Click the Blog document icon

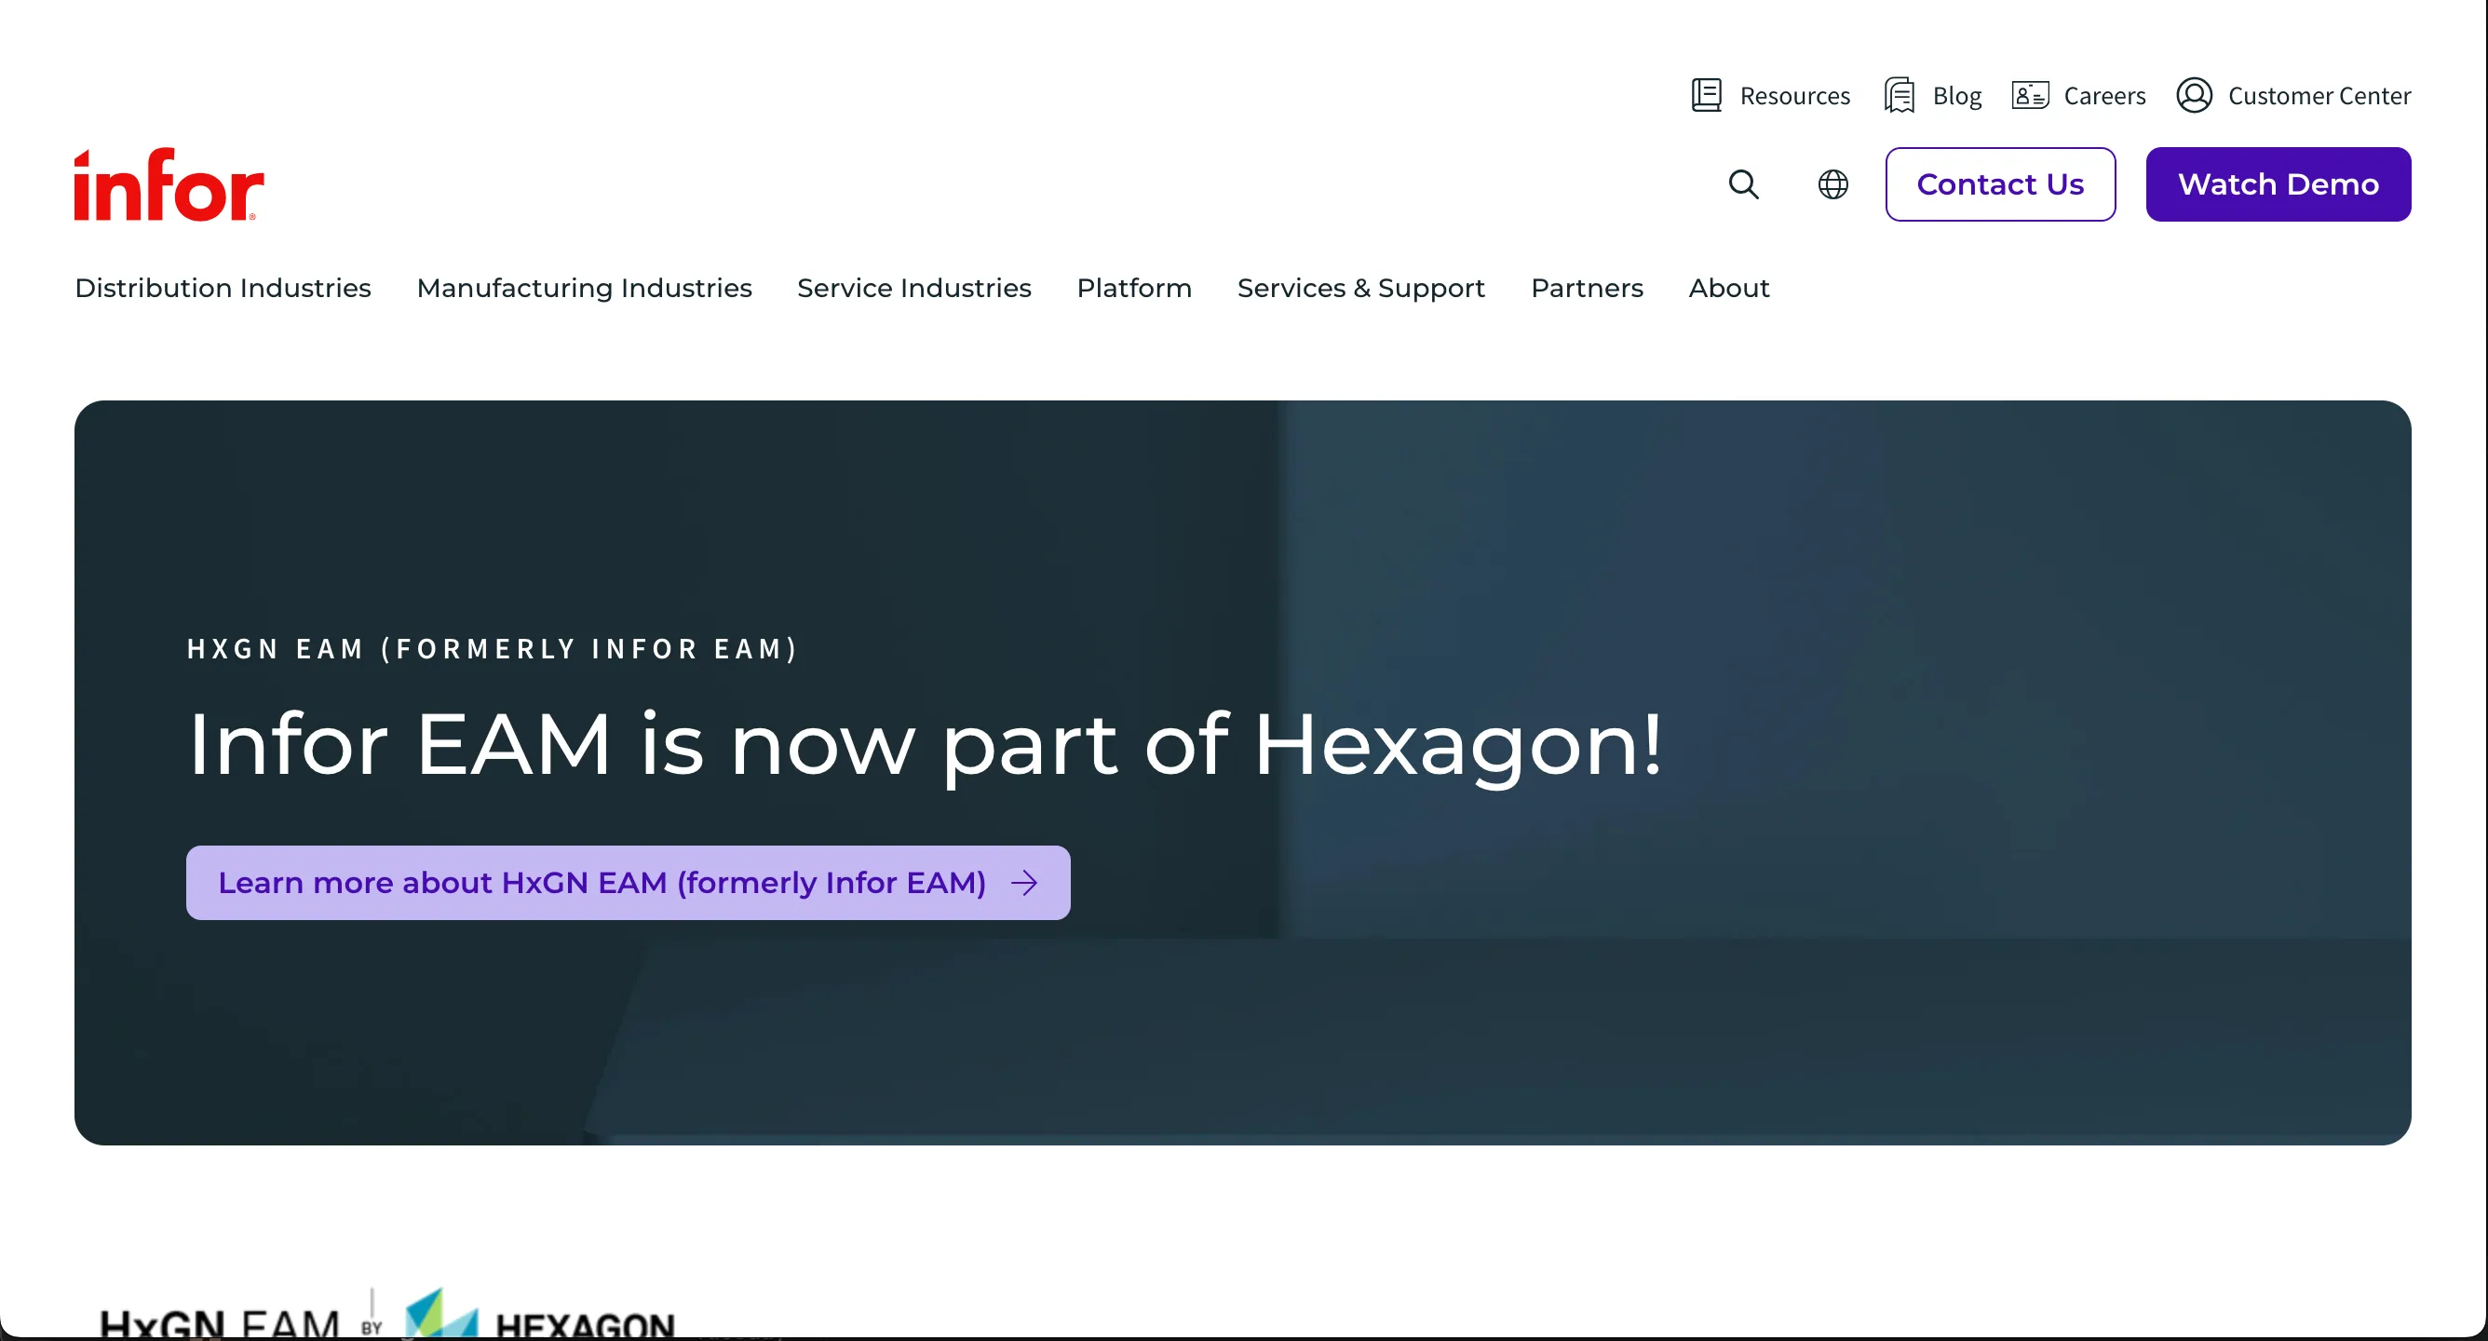pos(1899,96)
